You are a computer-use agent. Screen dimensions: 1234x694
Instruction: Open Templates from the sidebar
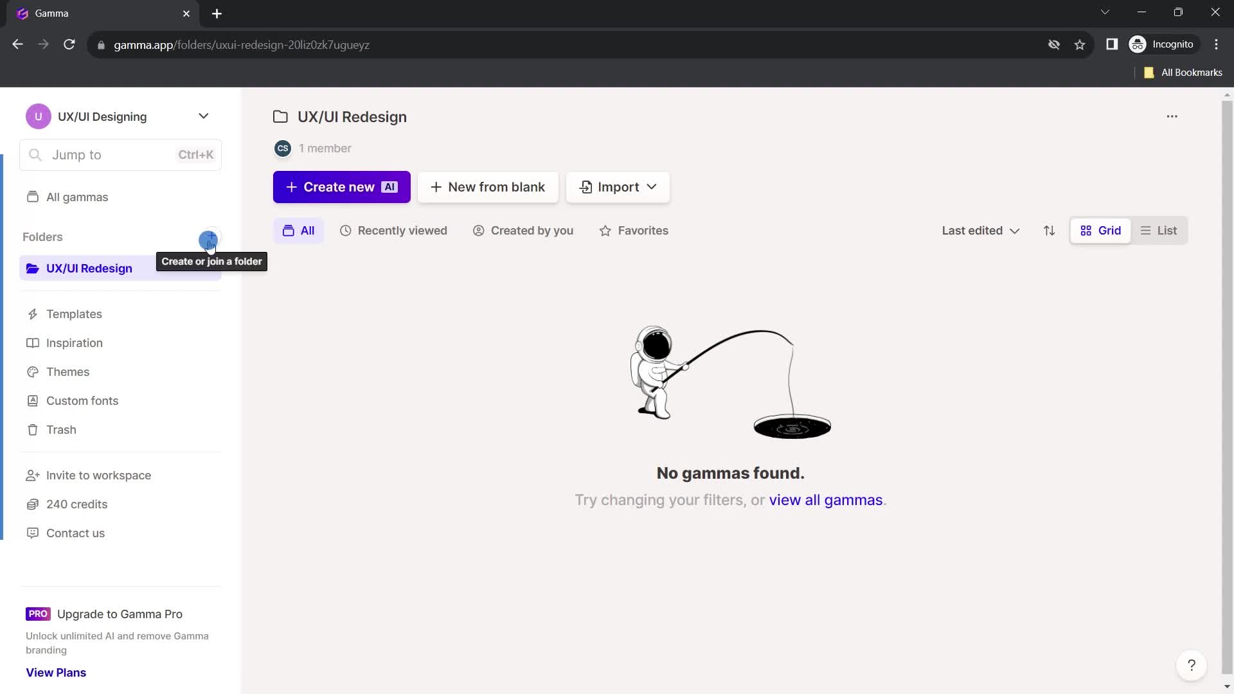(x=75, y=314)
